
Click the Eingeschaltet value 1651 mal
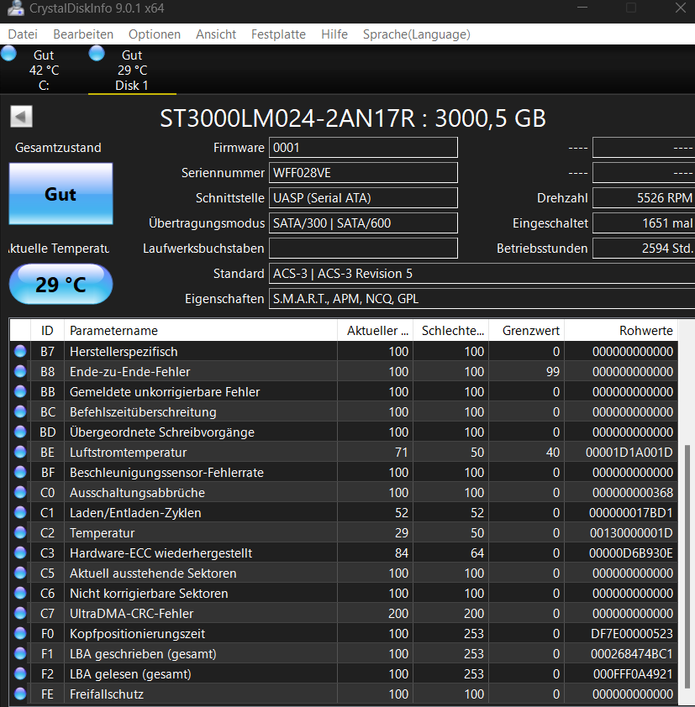tap(644, 223)
